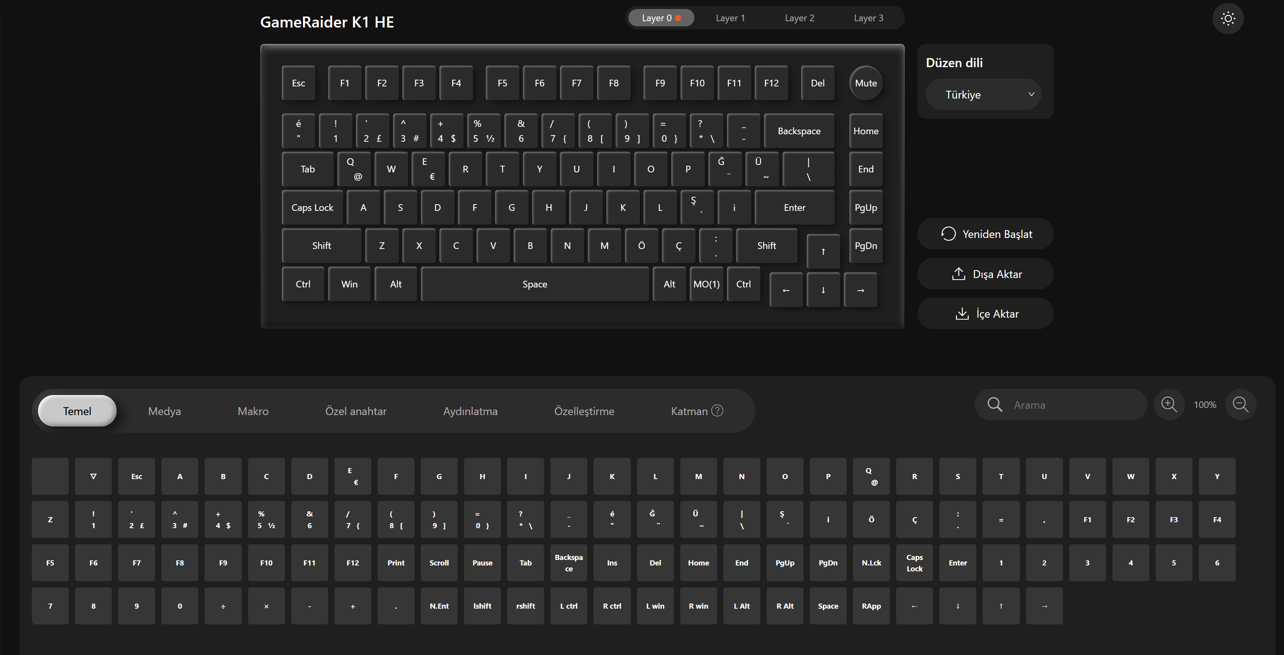Select the Home key on keyboard layout
The image size is (1284, 655).
pos(866,131)
